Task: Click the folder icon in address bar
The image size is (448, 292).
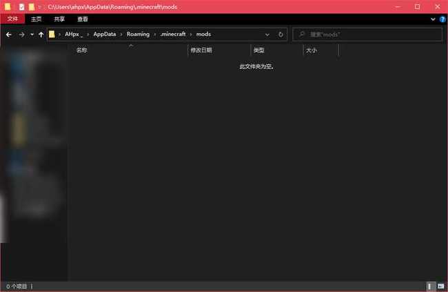Action: point(52,34)
